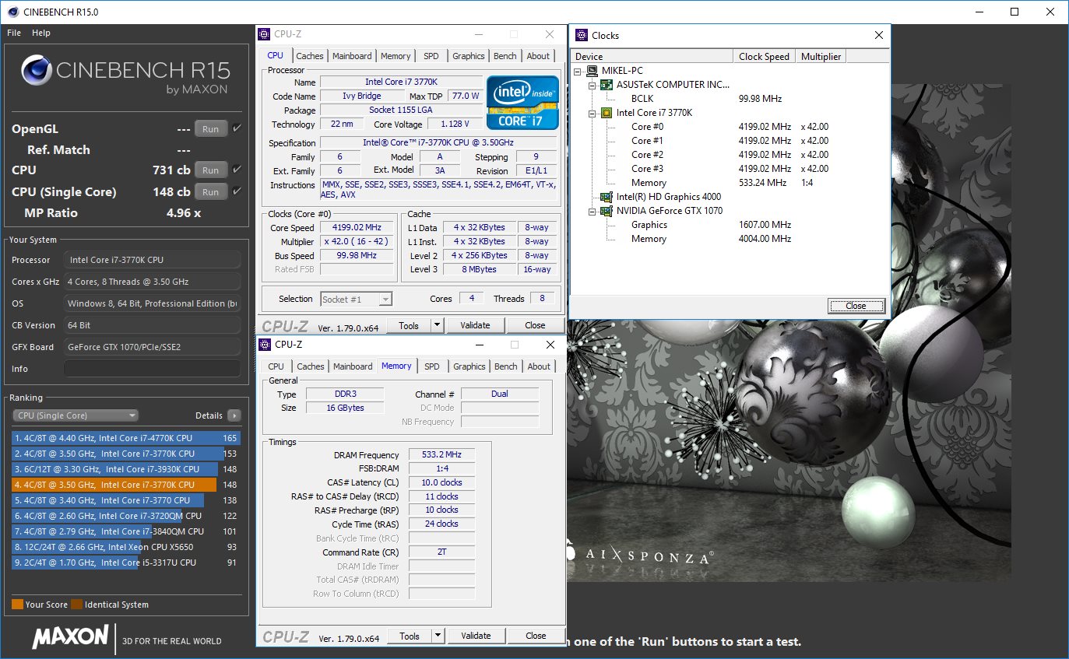This screenshot has height=659, width=1069.
Task: Collapse the Intel Core i7 3770K node
Action: (x=593, y=113)
